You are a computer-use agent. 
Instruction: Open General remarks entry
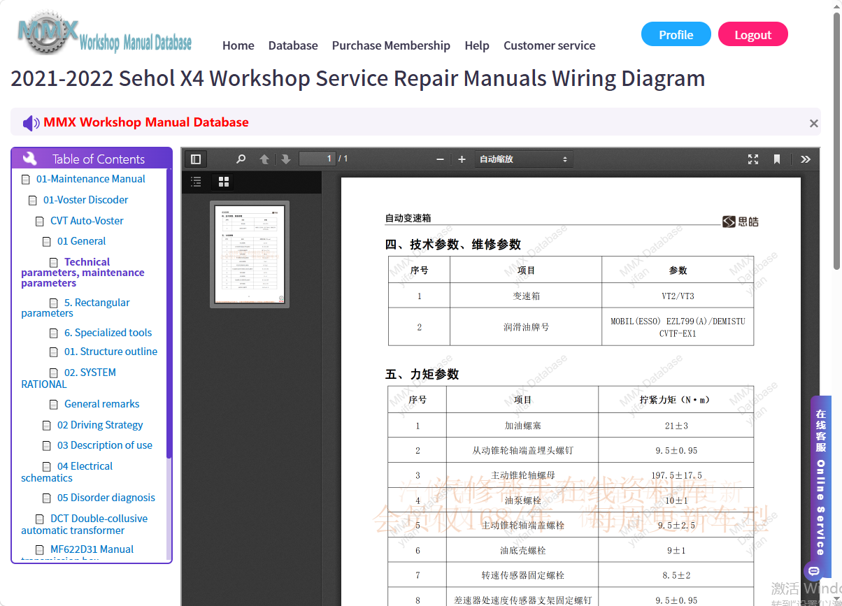(102, 404)
